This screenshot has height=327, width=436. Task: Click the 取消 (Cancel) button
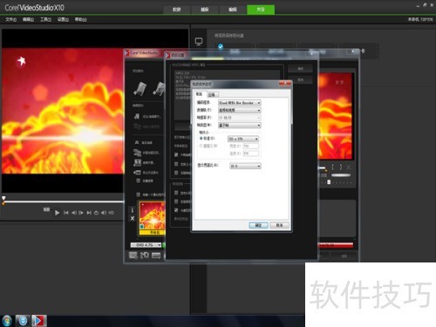click(279, 225)
